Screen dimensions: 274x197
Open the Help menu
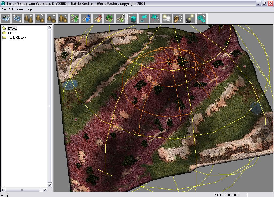pyautogui.click(x=29, y=9)
